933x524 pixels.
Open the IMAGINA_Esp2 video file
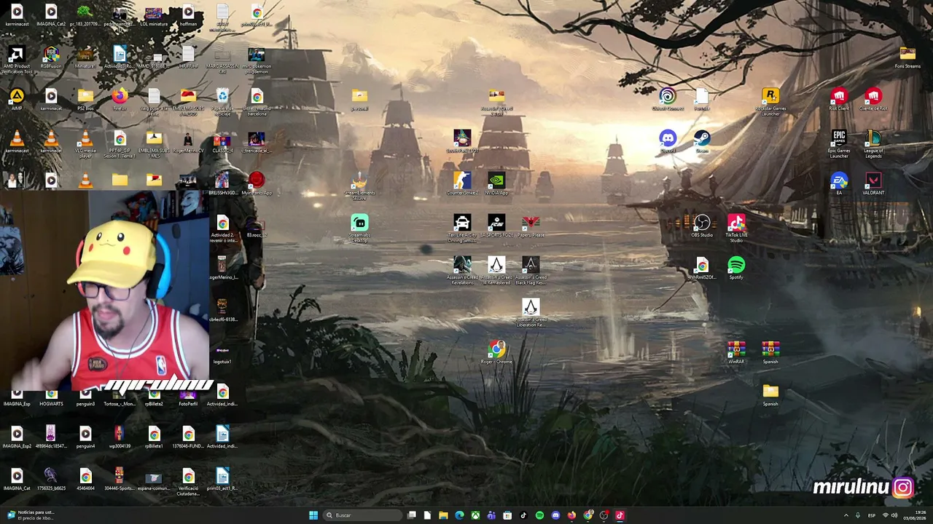pos(17,438)
